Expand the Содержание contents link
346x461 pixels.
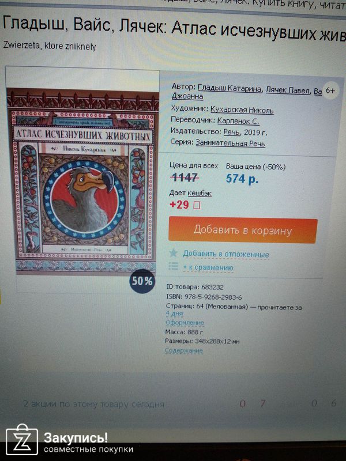point(184,350)
